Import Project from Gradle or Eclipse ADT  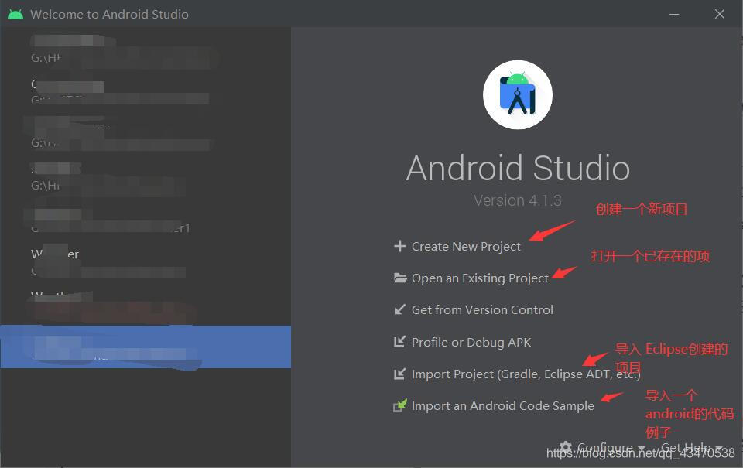click(526, 374)
